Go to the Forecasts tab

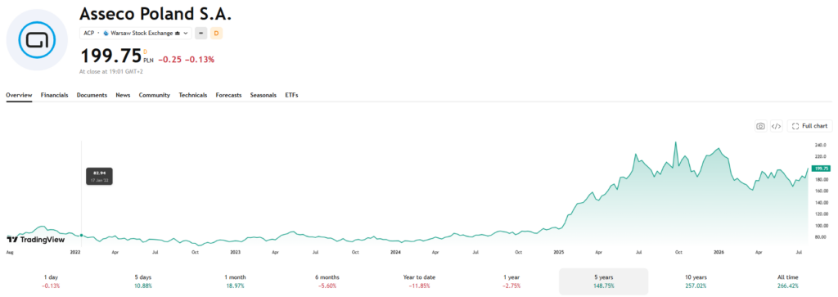[x=229, y=95]
